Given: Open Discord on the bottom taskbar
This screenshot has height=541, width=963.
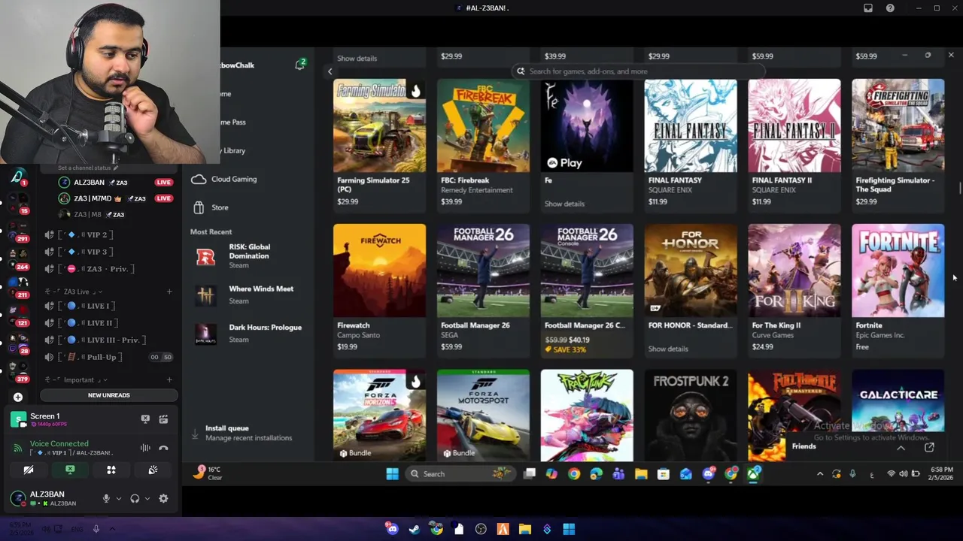Looking at the screenshot, I should click(392, 529).
